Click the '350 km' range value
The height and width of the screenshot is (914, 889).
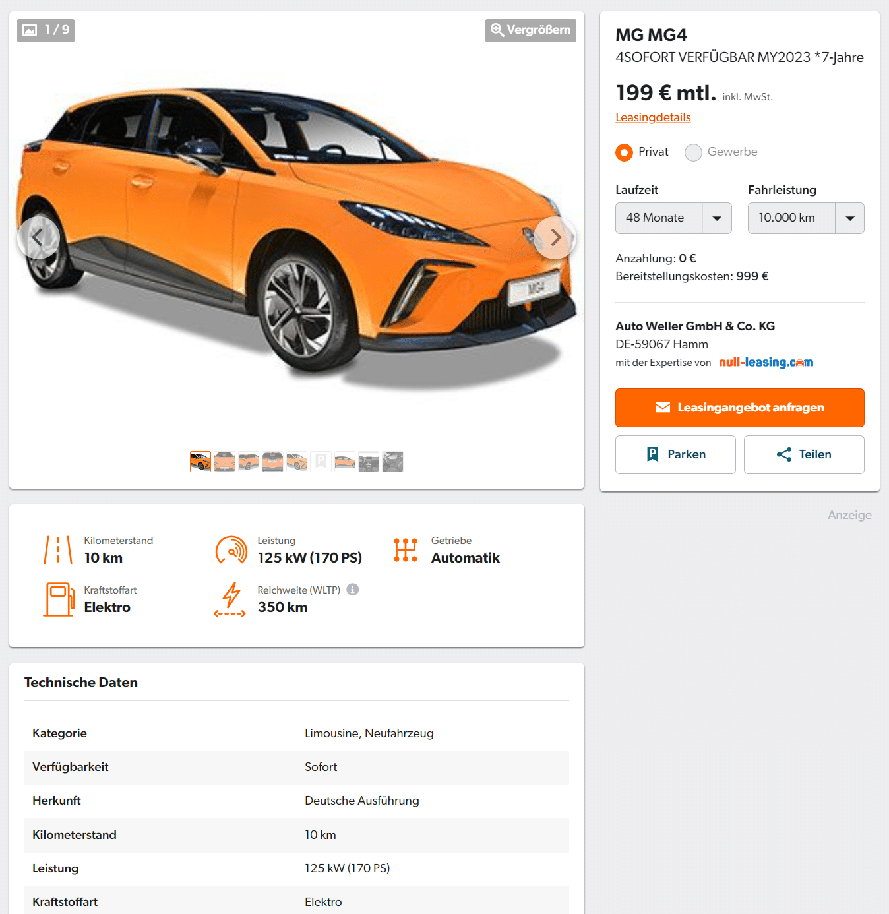[282, 607]
